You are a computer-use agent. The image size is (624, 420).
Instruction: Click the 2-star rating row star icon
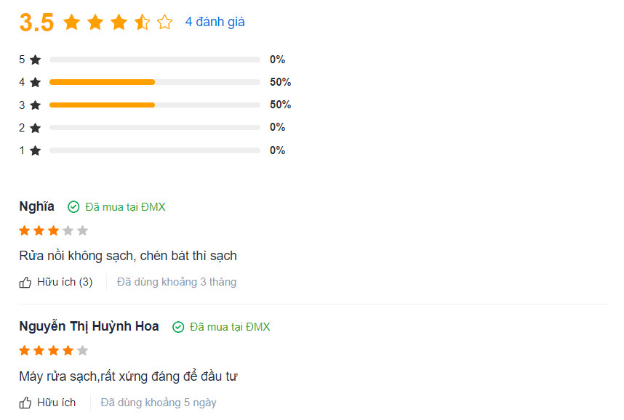(36, 128)
